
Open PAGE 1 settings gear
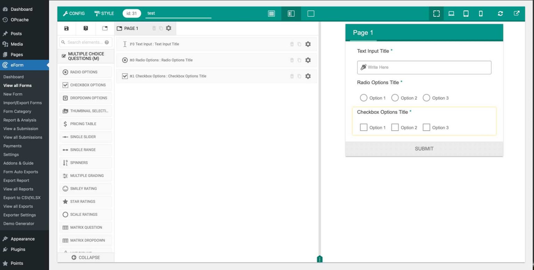pyautogui.click(x=169, y=28)
